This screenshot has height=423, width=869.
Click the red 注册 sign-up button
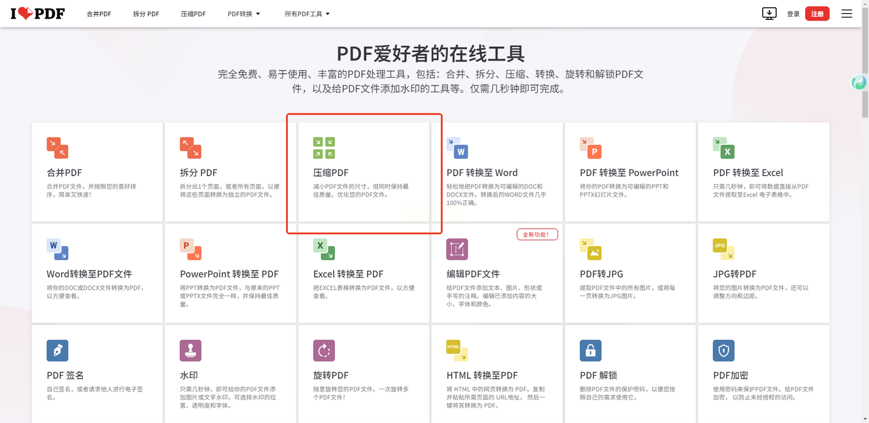coord(817,14)
